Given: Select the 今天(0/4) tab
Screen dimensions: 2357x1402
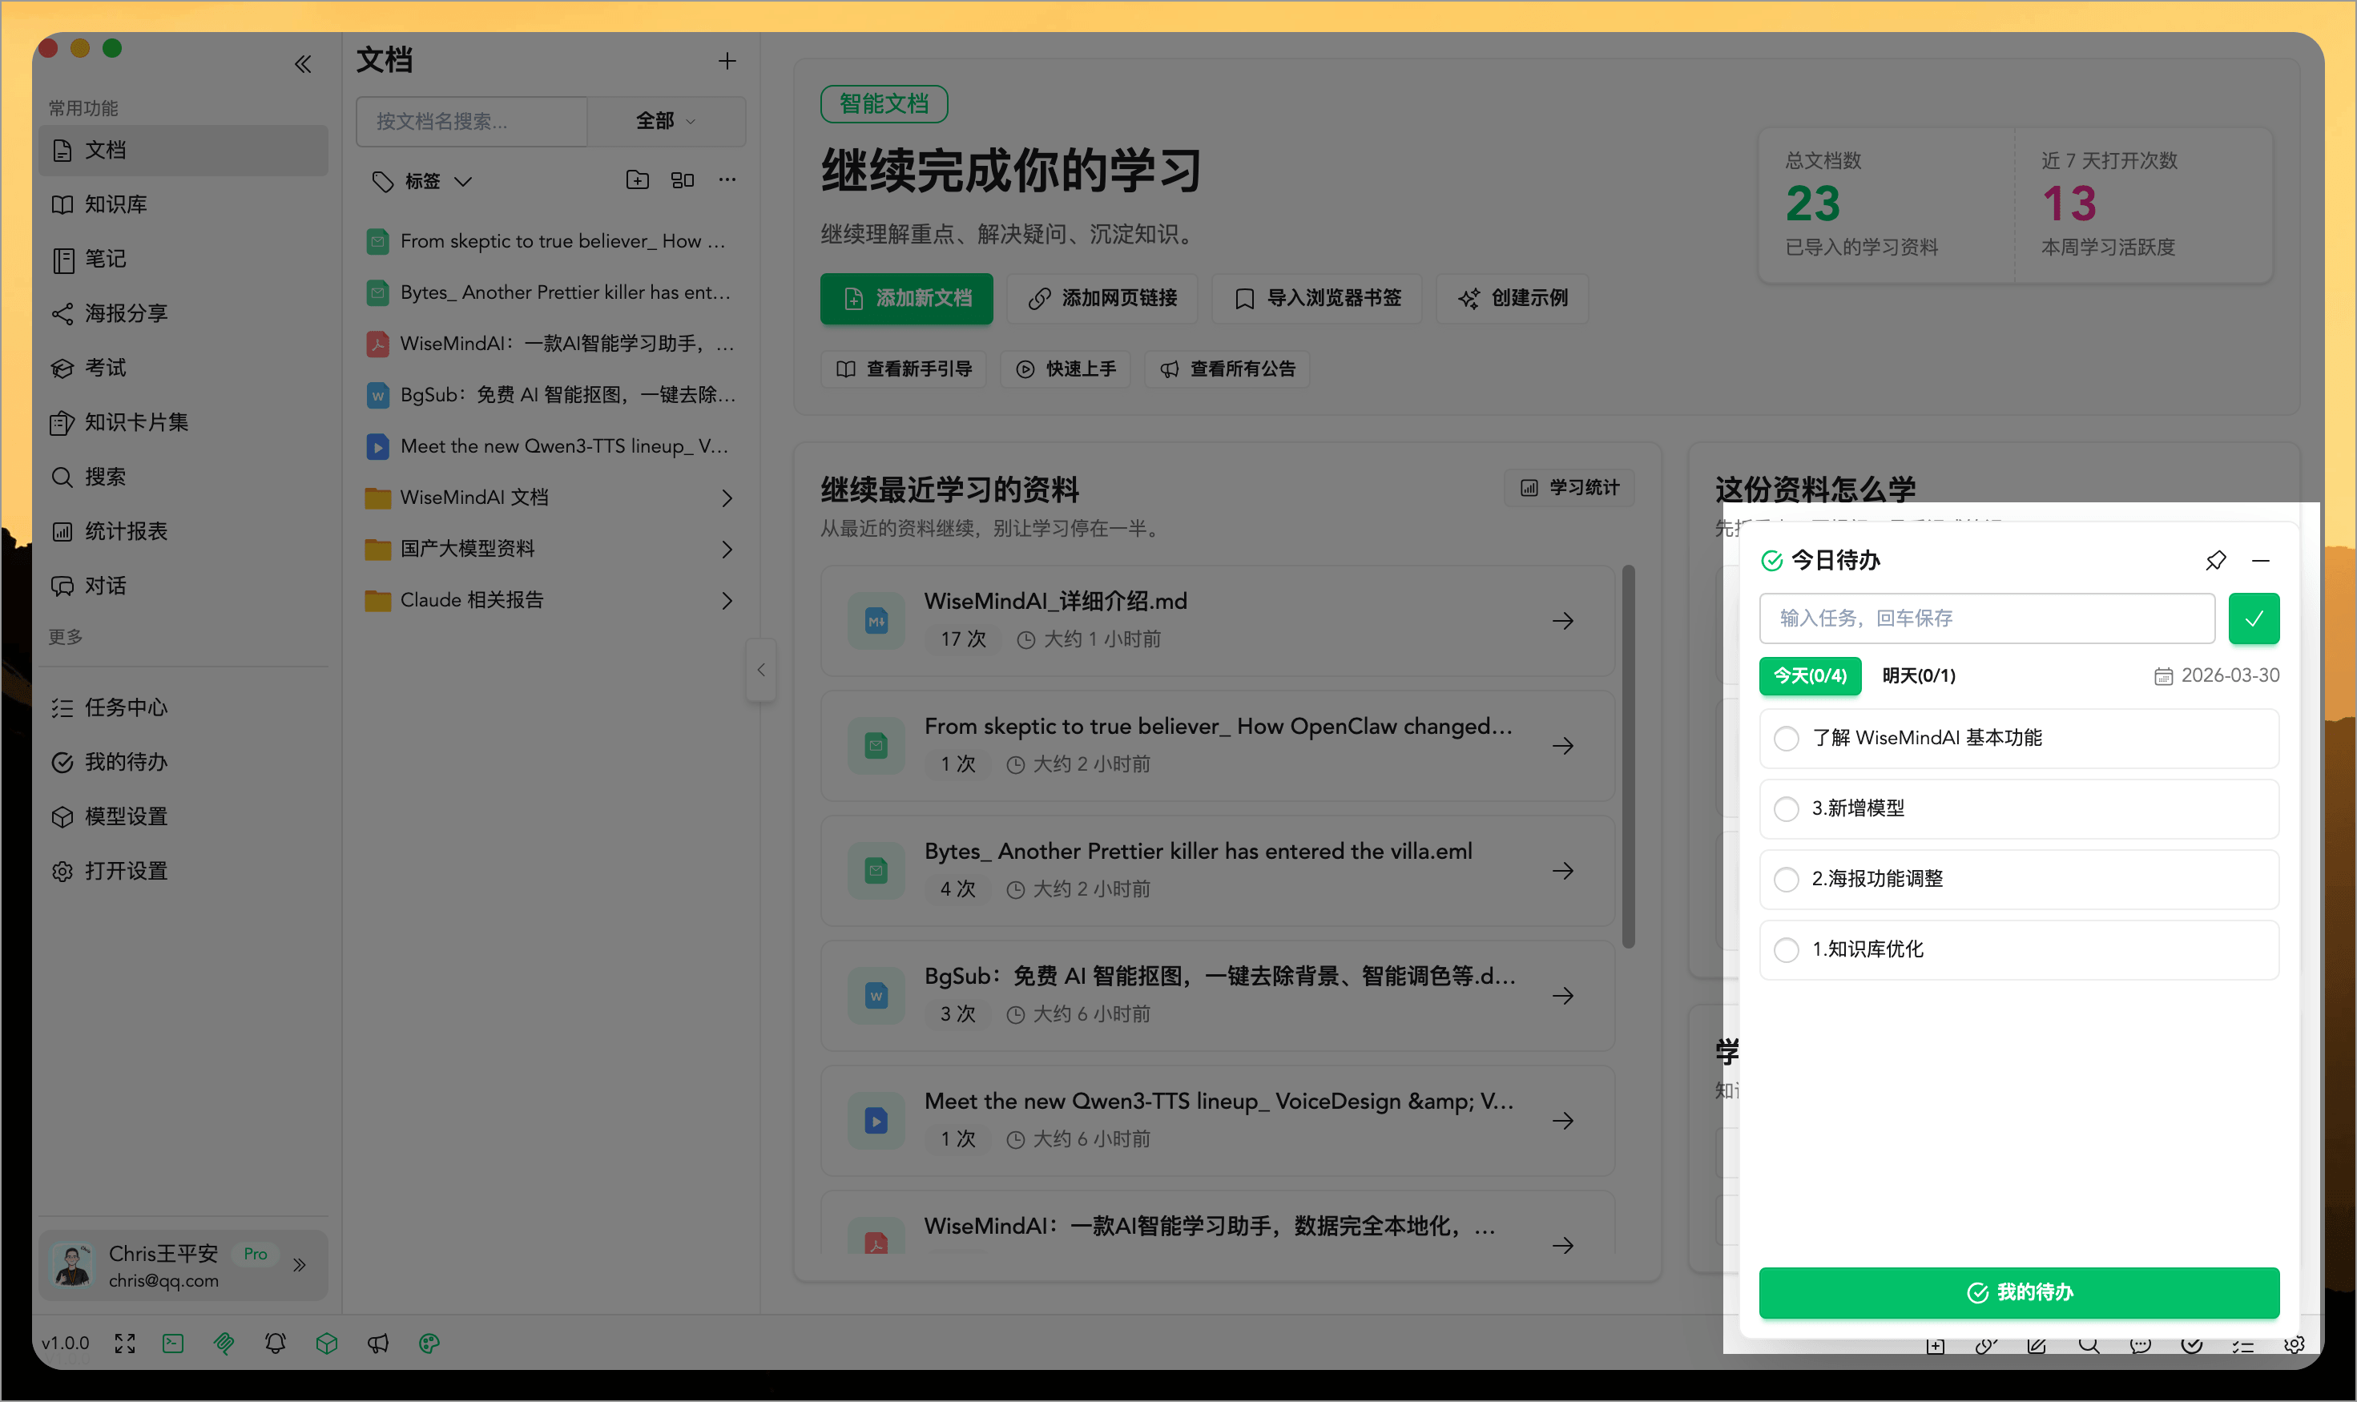Looking at the screenshot, I should point(1809,675).
